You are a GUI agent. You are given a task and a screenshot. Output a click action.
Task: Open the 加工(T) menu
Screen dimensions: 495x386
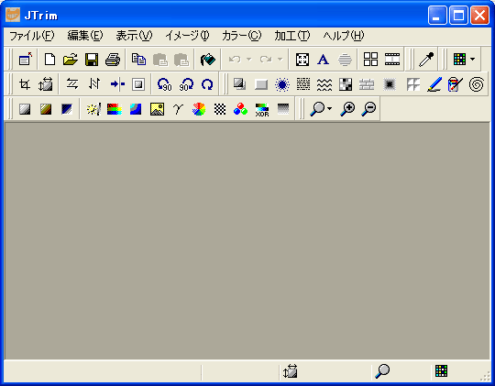coord(292,36)
